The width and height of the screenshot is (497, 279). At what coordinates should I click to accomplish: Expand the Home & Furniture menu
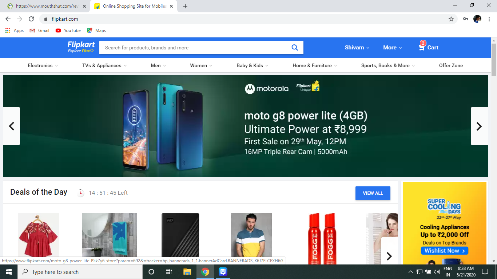[x=314, y=65]
